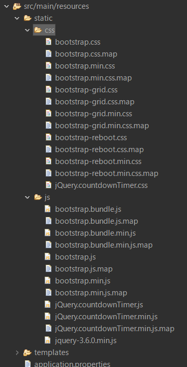Collapse the css folder arrow
The width and height of the screenshot is (187, 367).
pyautogui.click(x=28, y=30)
